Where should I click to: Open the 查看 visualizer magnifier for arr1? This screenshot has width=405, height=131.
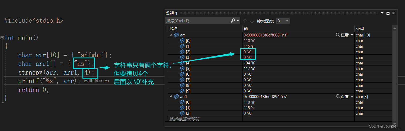(338, 96)
